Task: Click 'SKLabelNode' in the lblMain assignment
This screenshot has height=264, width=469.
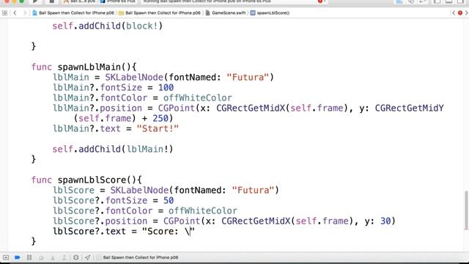Action: point(134,78)
